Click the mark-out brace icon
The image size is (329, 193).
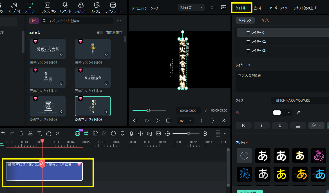point(213,121)
